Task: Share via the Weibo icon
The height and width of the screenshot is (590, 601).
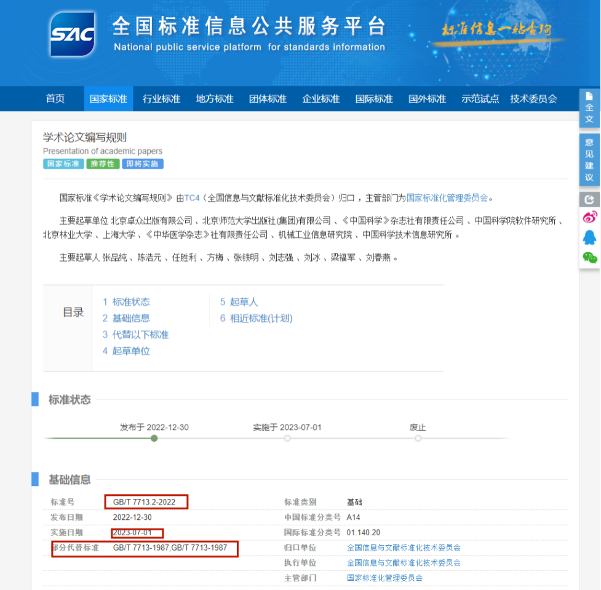Action: [589, 217]
